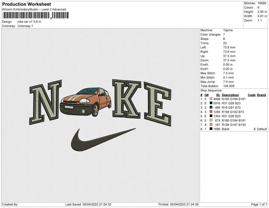The width and height of the screenshot is (269, 208).
Task: Select the Height value 2.95 in
Action: [262, 12]
